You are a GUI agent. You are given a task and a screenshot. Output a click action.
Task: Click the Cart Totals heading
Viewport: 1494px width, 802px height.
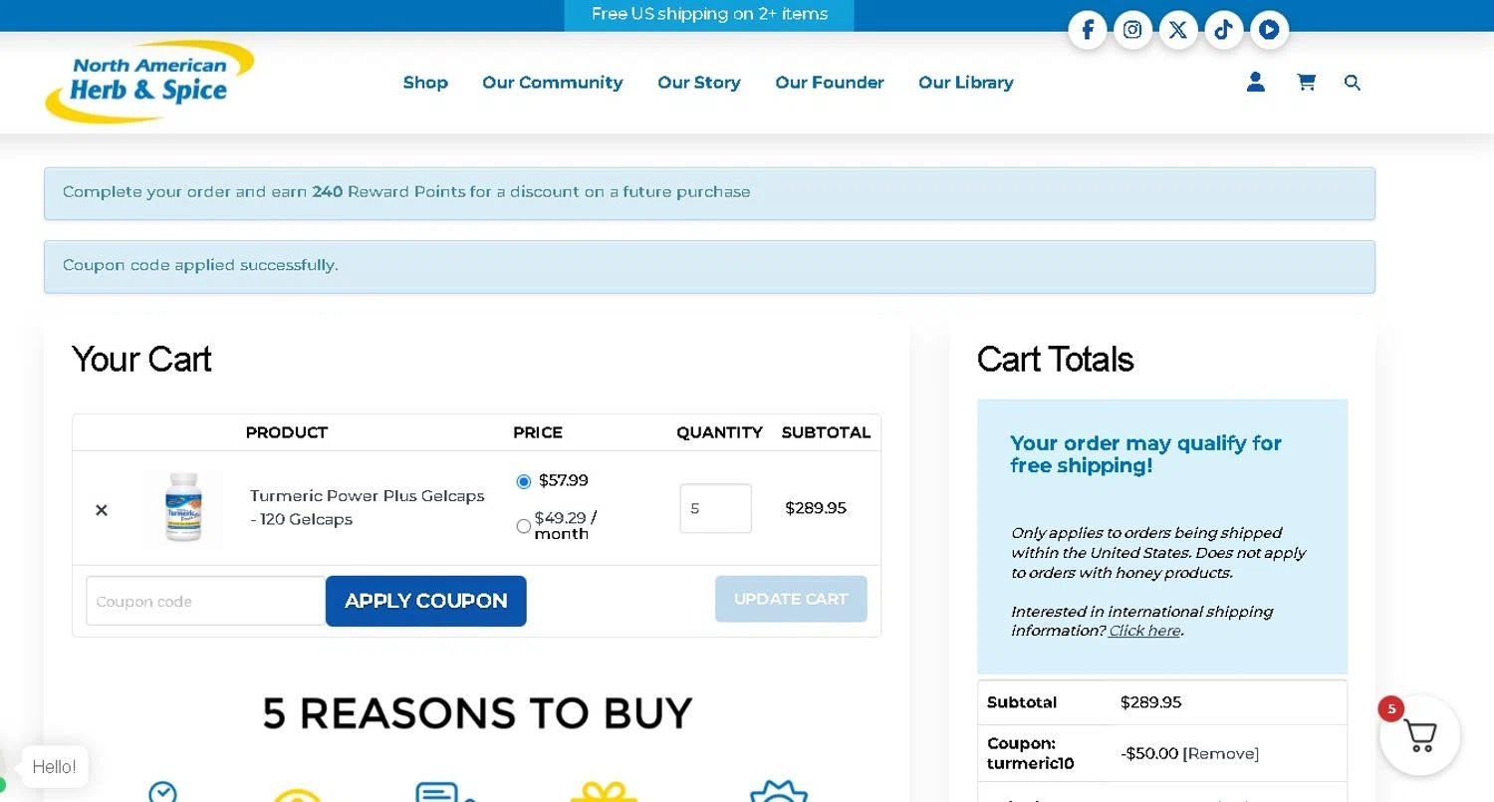[1055, 359]
